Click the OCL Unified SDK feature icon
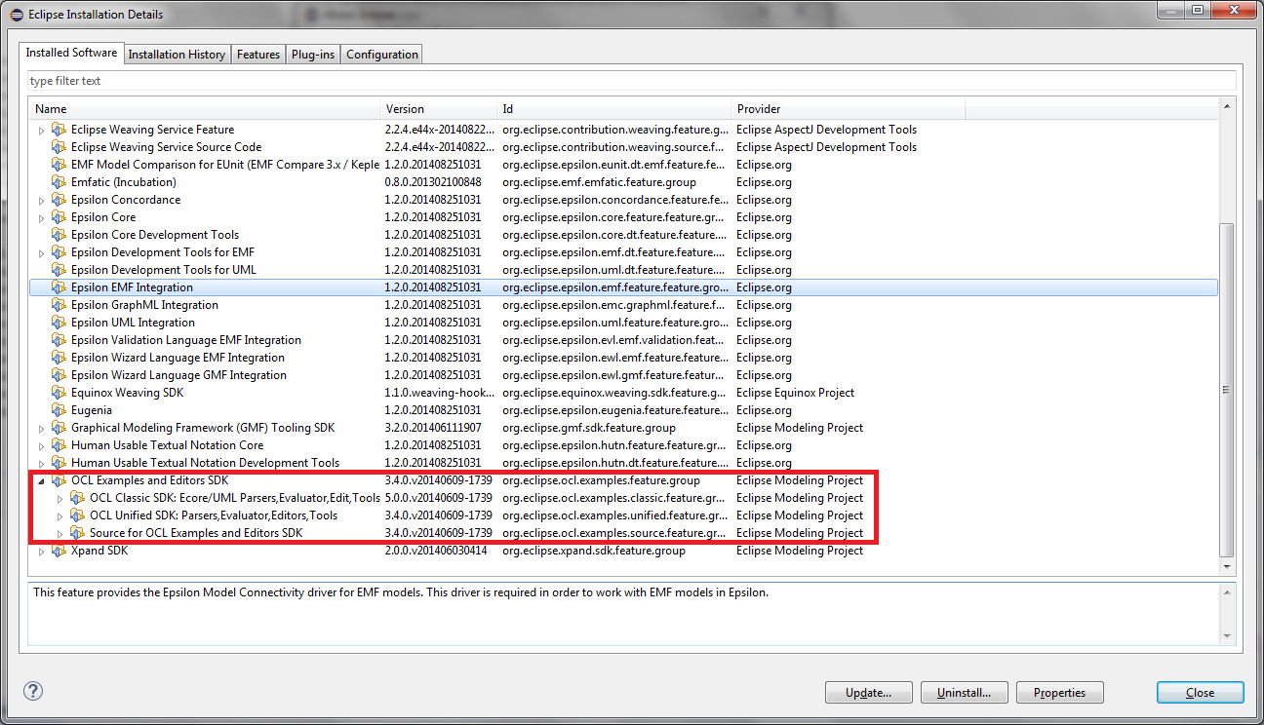Image resolution: width=1264 pixels, height=725 pixels. tap(78, 515)
